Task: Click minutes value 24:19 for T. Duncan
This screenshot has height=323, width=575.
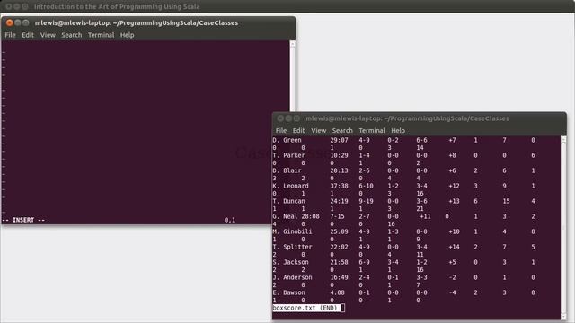Action: pyautogui.click(x=340, y=201)
